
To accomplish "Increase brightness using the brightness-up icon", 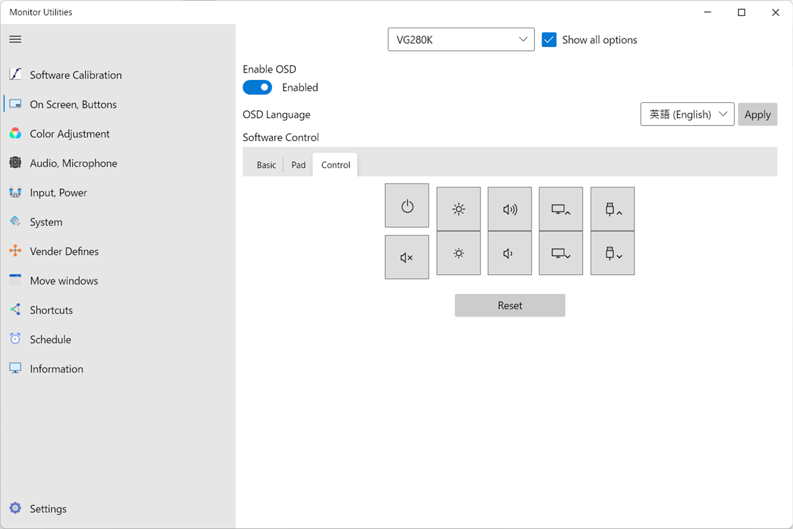I will [458, 209].
